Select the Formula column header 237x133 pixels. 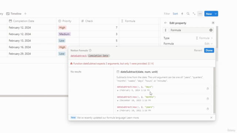click(x=139, y=21)
